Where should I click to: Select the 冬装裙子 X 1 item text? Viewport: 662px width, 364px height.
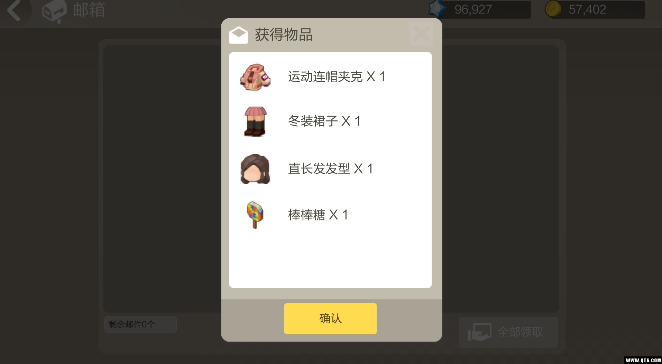324,121
